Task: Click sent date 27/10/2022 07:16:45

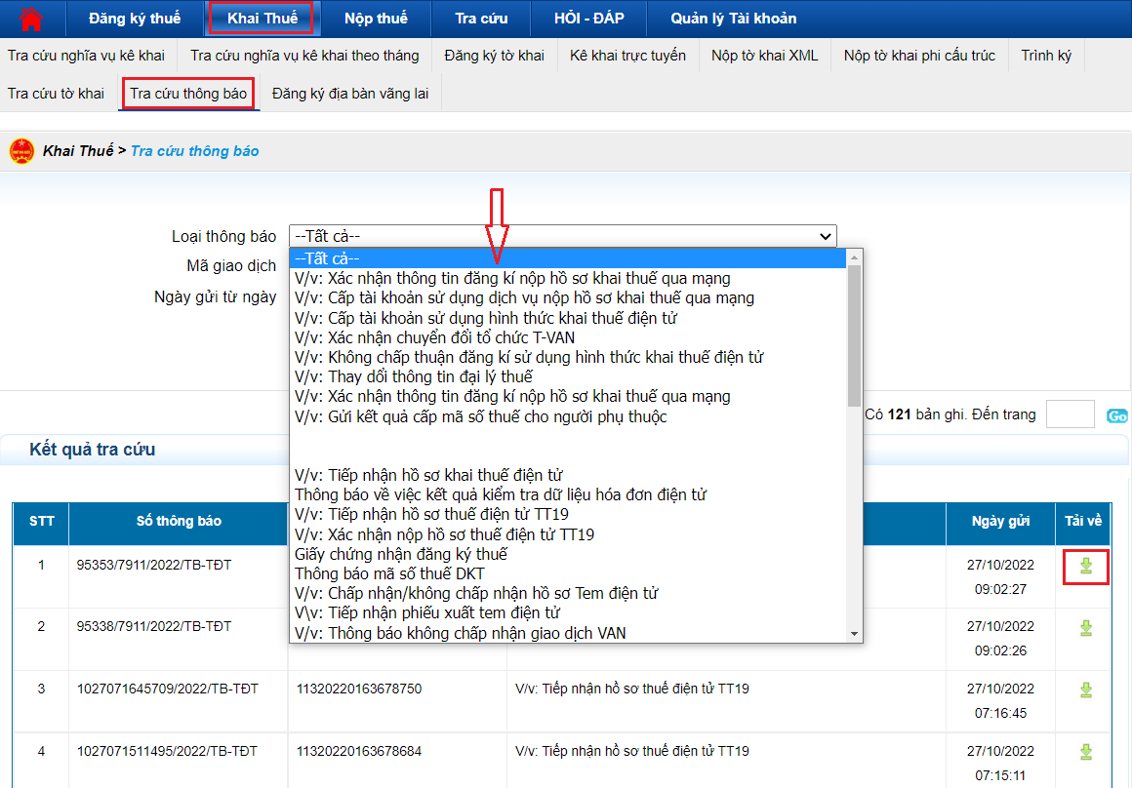Action: [x=1000, y=700]
